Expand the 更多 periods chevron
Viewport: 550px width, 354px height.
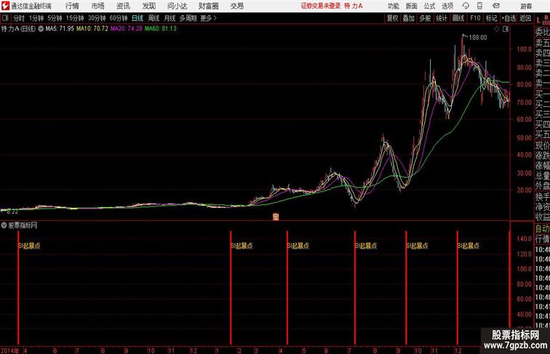(x=209, y=18)
